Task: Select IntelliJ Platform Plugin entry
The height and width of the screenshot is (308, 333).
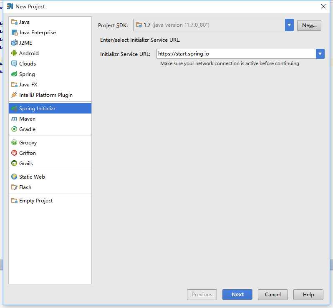Action: (50, 95)
